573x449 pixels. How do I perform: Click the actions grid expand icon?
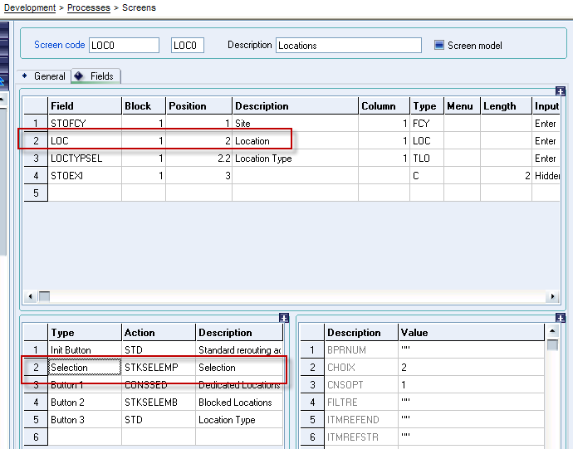pyautogui.click(x=283, y=318)
